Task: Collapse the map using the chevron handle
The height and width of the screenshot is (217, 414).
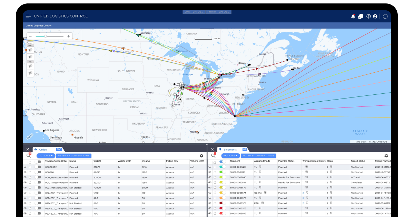Action: pos(207,144)
